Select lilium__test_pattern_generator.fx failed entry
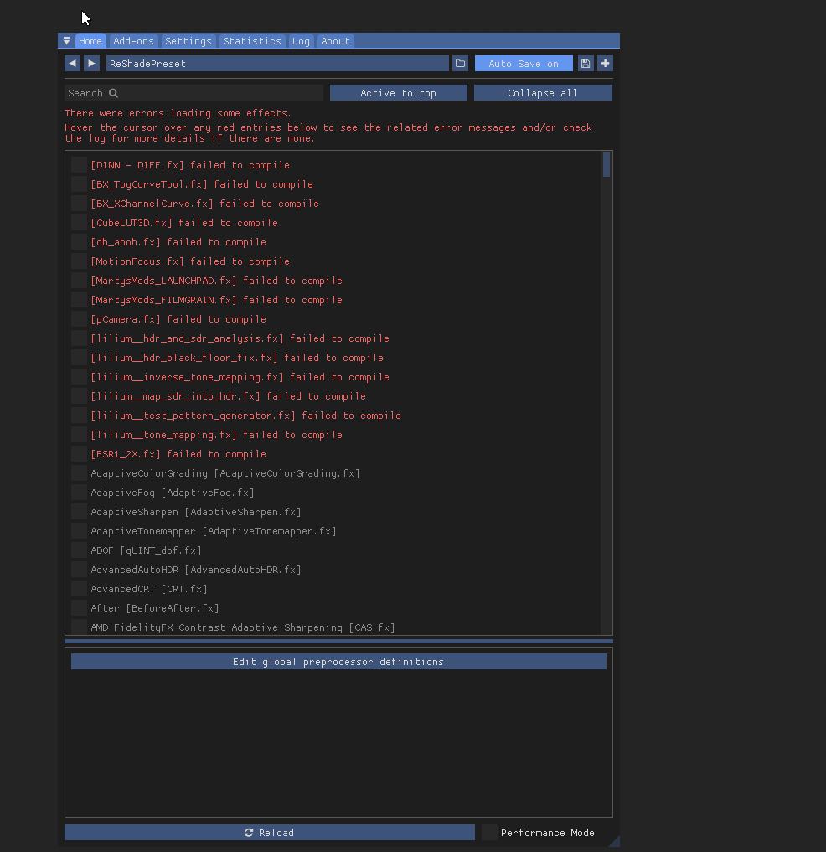The image size is (826, 852). click(x=245, y=416)
